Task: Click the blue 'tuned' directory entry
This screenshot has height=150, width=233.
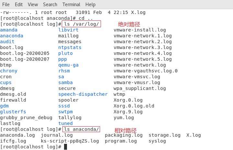Action: [65, 123]
